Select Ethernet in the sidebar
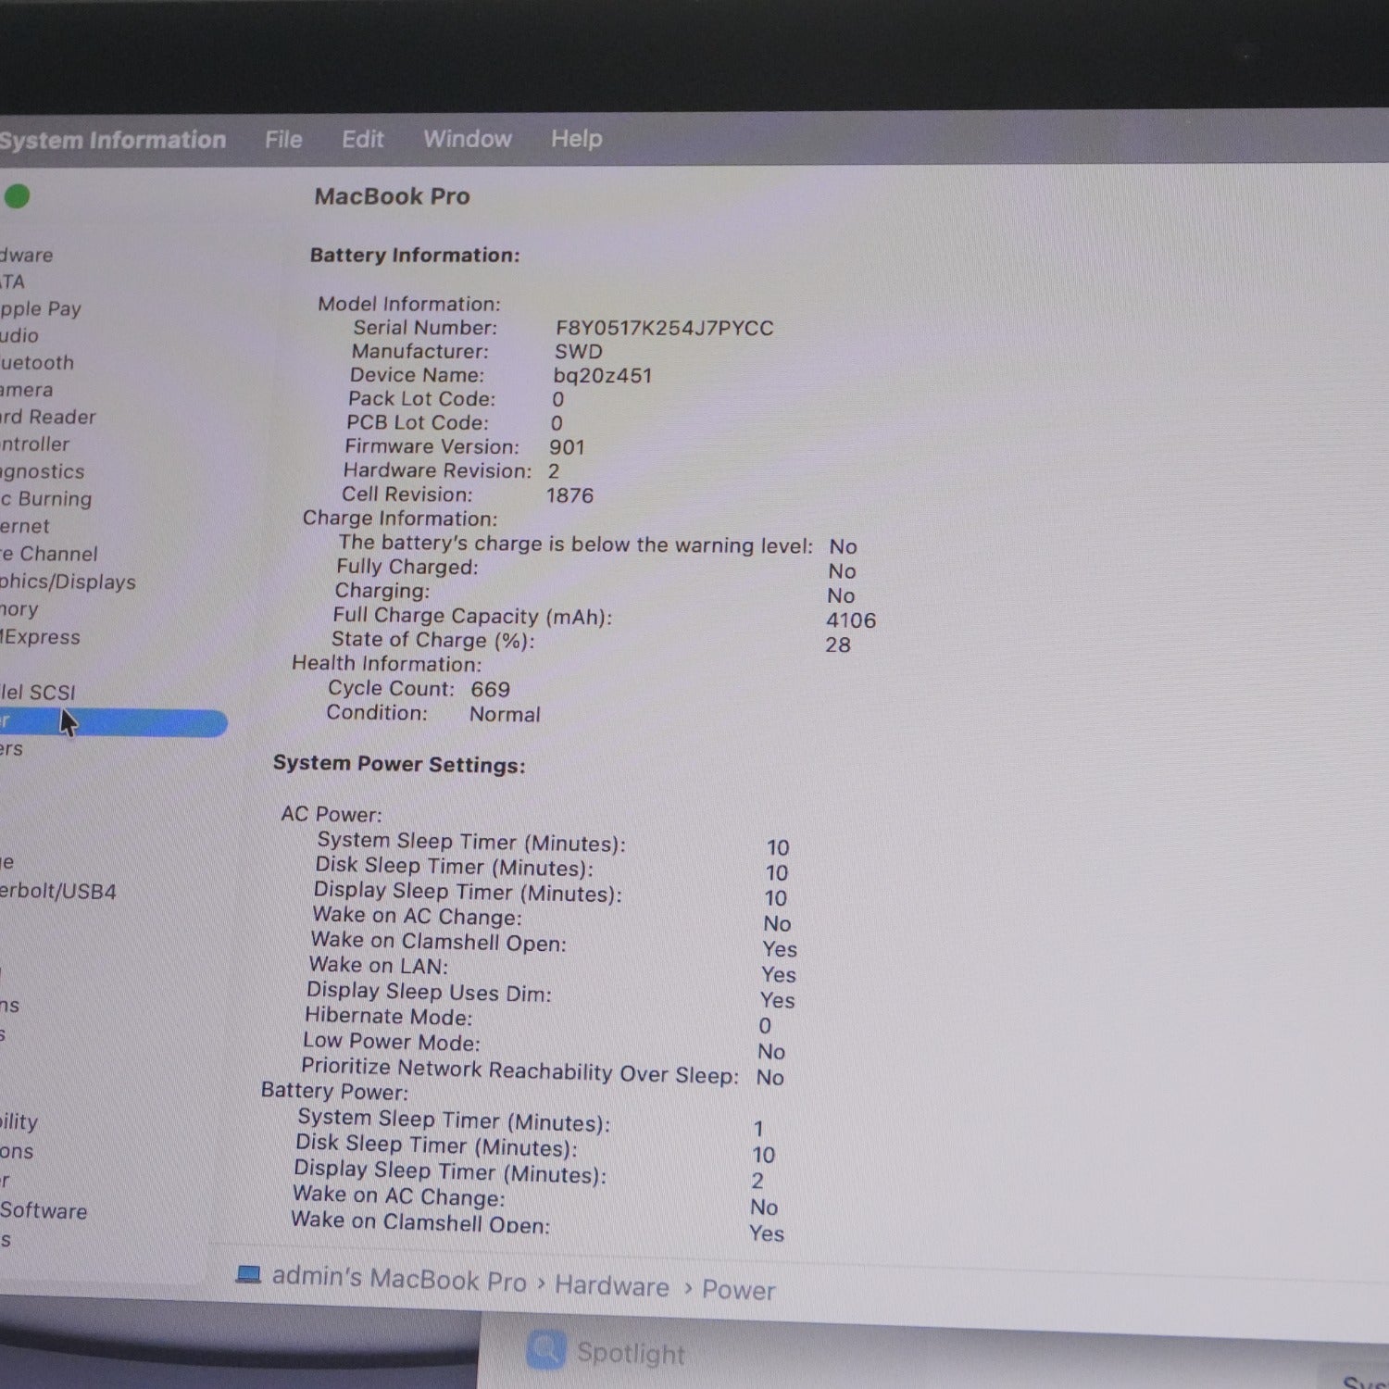 (25, 526)
